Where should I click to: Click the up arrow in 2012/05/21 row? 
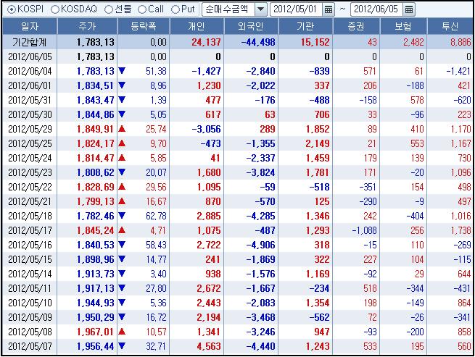point(122,201)
